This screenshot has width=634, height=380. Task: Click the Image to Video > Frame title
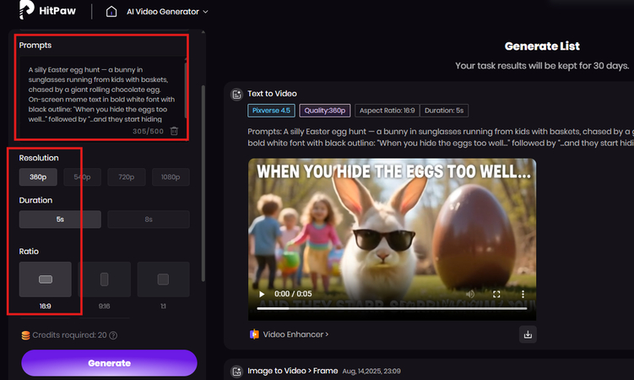click(292, 371)
